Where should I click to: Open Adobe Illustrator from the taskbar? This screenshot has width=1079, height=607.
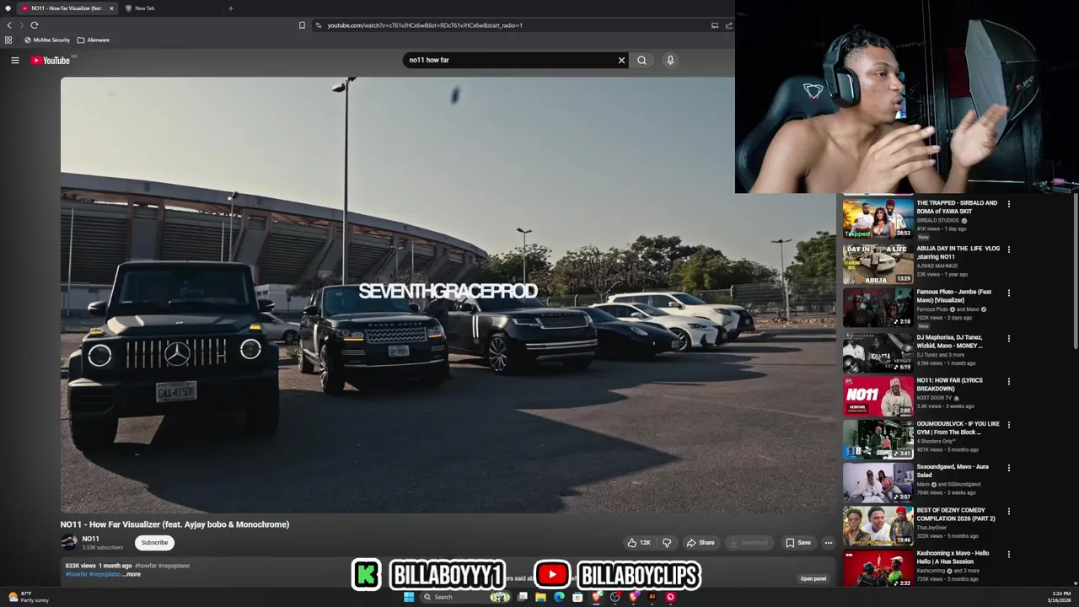(x=652, y=597)
